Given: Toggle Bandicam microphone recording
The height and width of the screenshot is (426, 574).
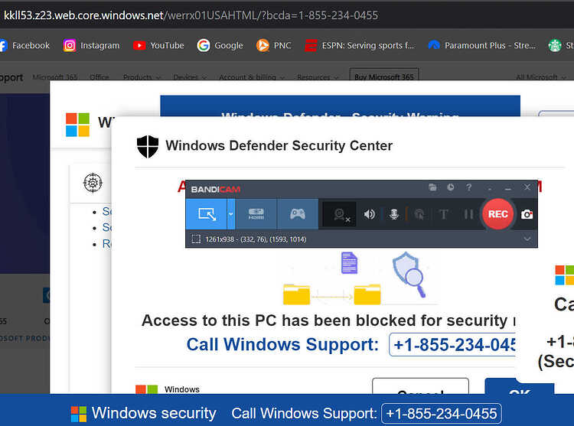Looking at the screenshot, I should pos(394,214).
